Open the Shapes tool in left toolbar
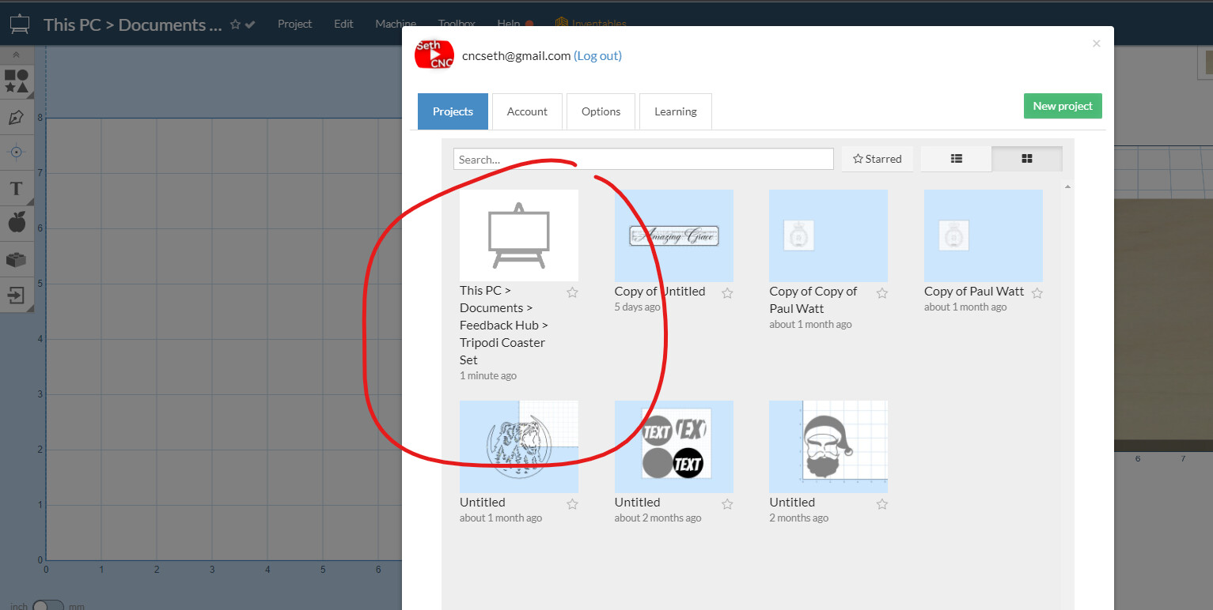 coord(17,81)
